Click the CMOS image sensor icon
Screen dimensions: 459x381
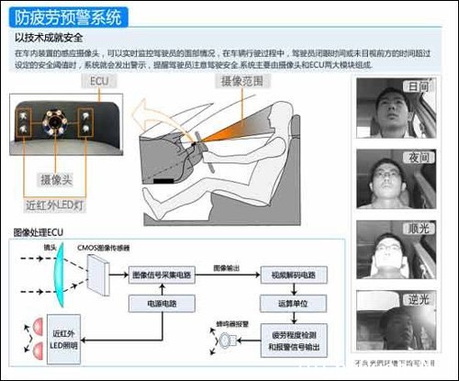(98, 275)
